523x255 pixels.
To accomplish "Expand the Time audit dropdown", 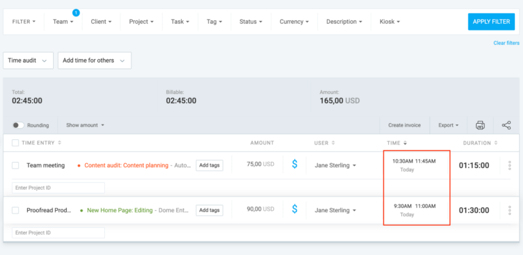I will click(29, 61).
